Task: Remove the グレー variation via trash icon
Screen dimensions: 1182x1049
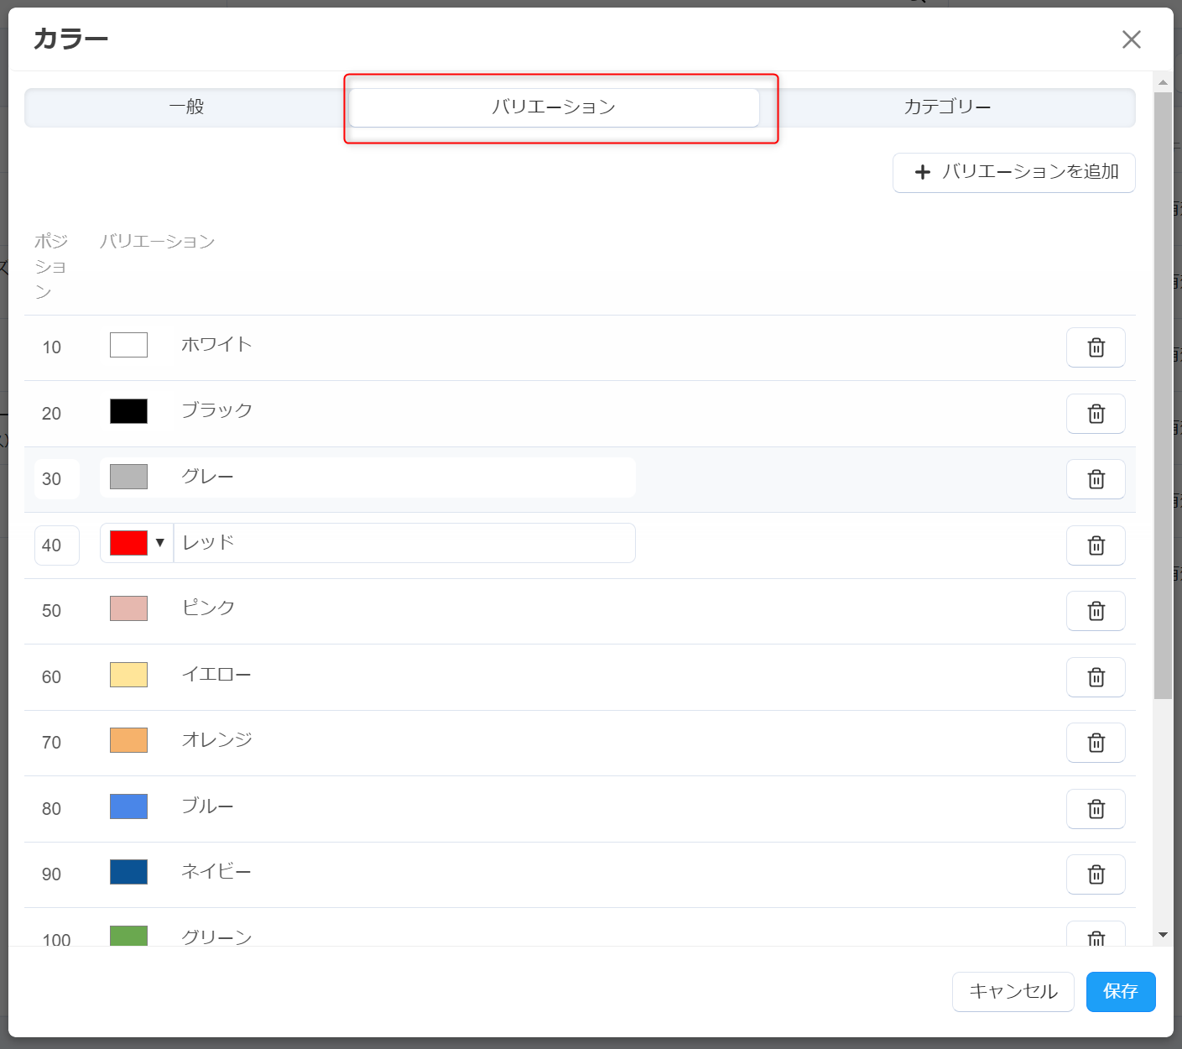Action: pyautogui.click(x=1096, y=479)
